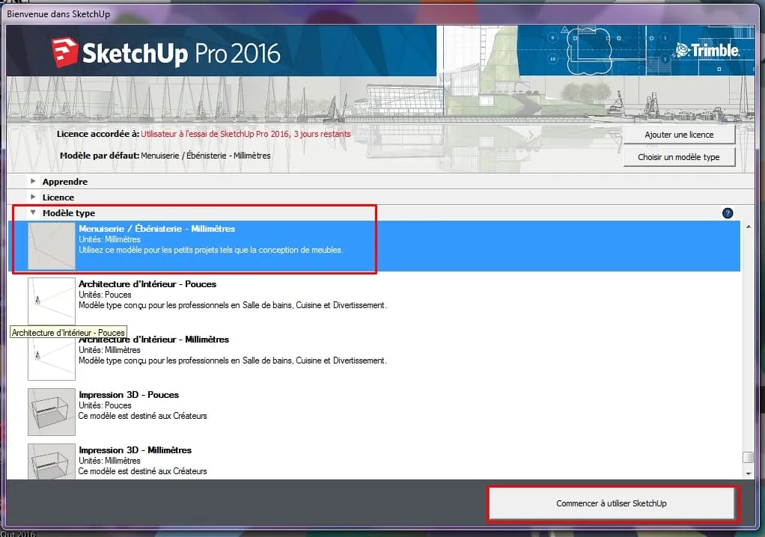
Task: Select Impression 3D - Millimètres thumbnail
Action: [52, 461]
